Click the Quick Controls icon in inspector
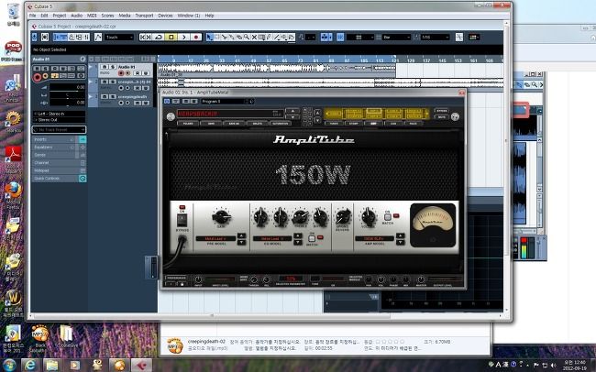 pyautogui.click(x=83, y=178)
